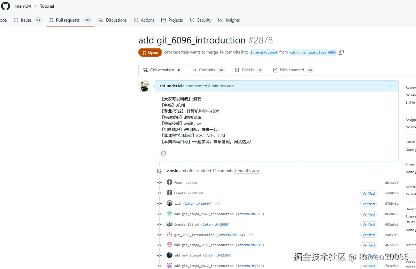Open the Files changed tab
This screenshot has height=269, width=416.
293,70
